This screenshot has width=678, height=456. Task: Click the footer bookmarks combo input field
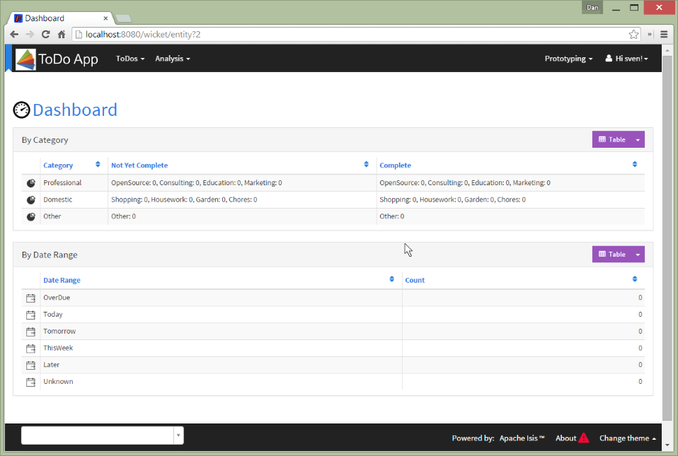(97, 435)
